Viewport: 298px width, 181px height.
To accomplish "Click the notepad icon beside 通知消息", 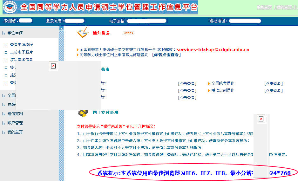I will tap(83, 32).
